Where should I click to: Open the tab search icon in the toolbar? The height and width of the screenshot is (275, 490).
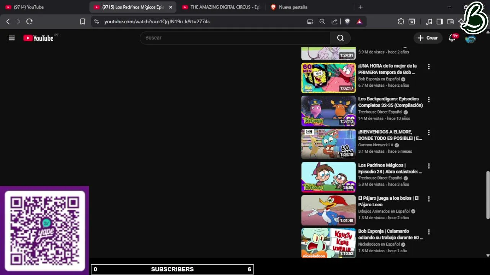click(x=412, y=22)
